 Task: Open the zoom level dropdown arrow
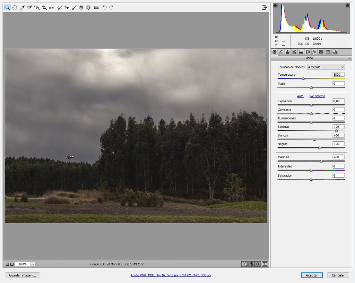pyautogui.click(x=33, y=264)
